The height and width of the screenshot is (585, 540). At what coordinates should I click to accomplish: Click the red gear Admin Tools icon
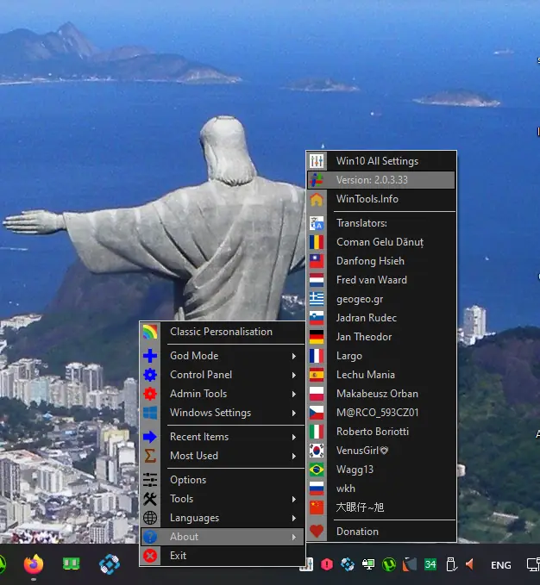click(150, 394)
